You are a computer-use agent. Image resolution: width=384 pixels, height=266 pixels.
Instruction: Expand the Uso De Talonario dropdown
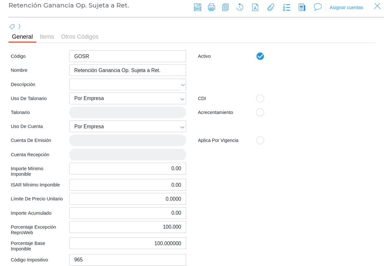[x=182, y=99]
